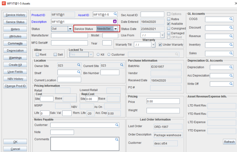Expand the Service Status dropdown
The width and height of the screenshot is (237, 152).
click(116, 29)
